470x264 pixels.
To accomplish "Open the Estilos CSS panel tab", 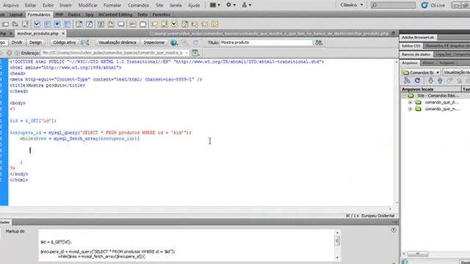I will 411,45.
